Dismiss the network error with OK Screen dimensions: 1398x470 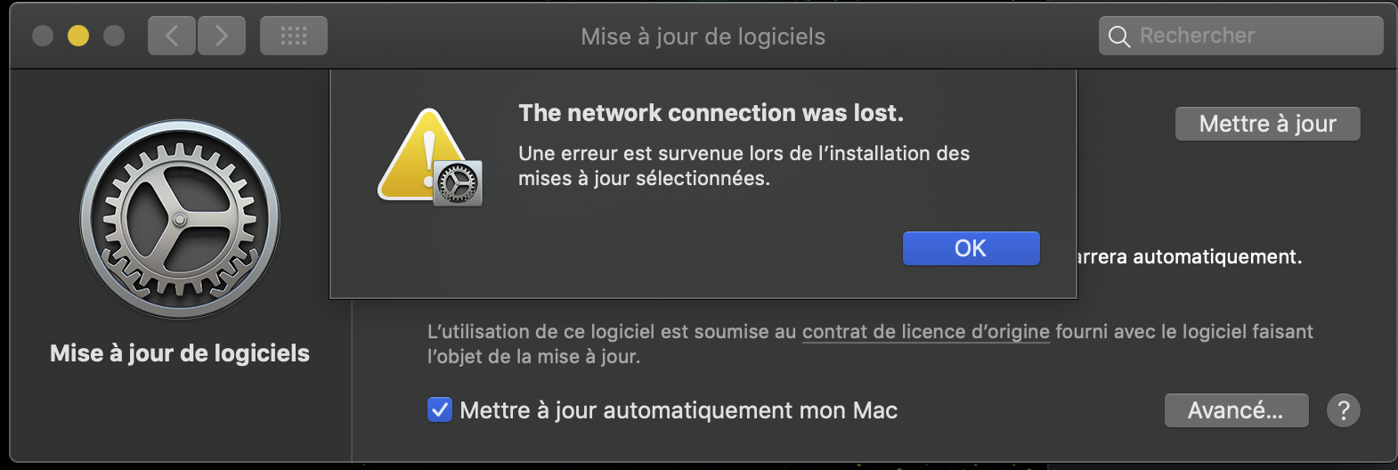tap(971, 248)
